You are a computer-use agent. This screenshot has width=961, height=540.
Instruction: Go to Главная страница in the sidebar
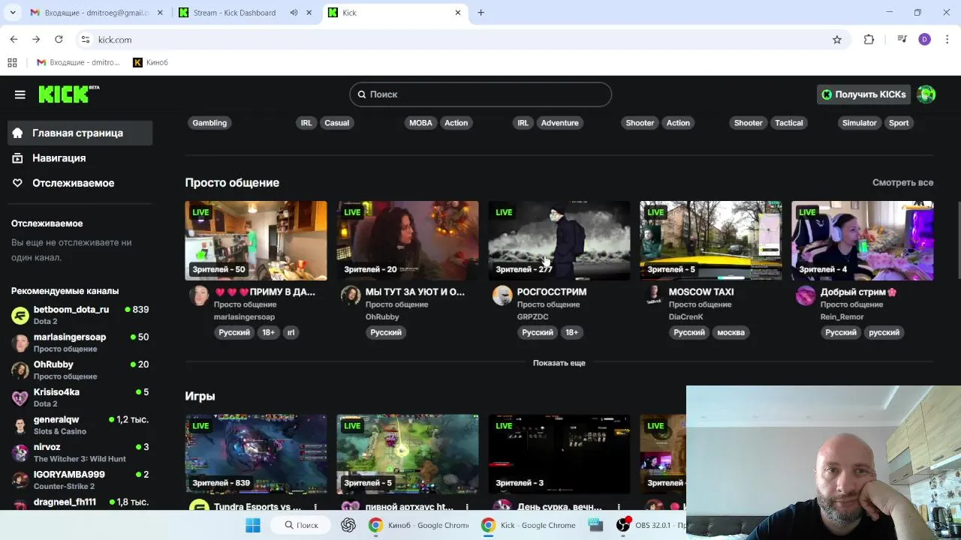[x=80, y=133]
